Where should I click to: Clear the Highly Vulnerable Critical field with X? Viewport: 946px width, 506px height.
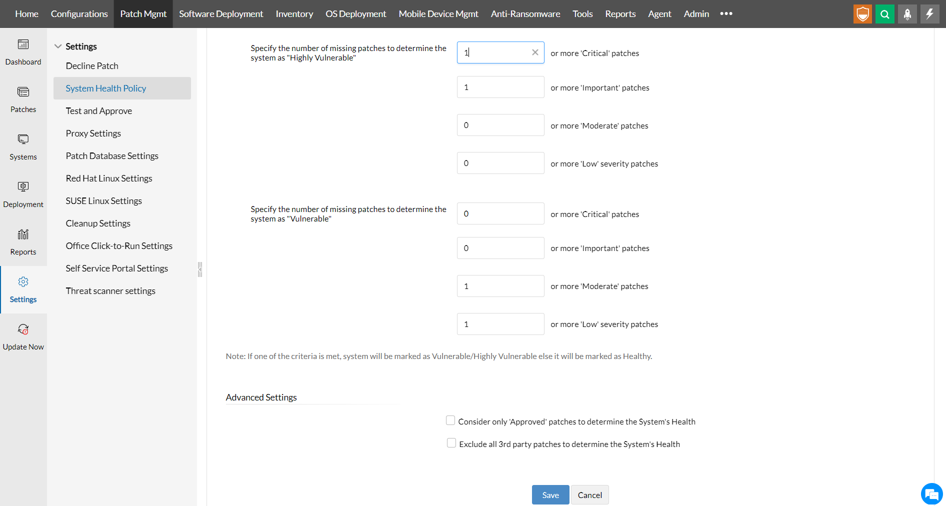535,52
